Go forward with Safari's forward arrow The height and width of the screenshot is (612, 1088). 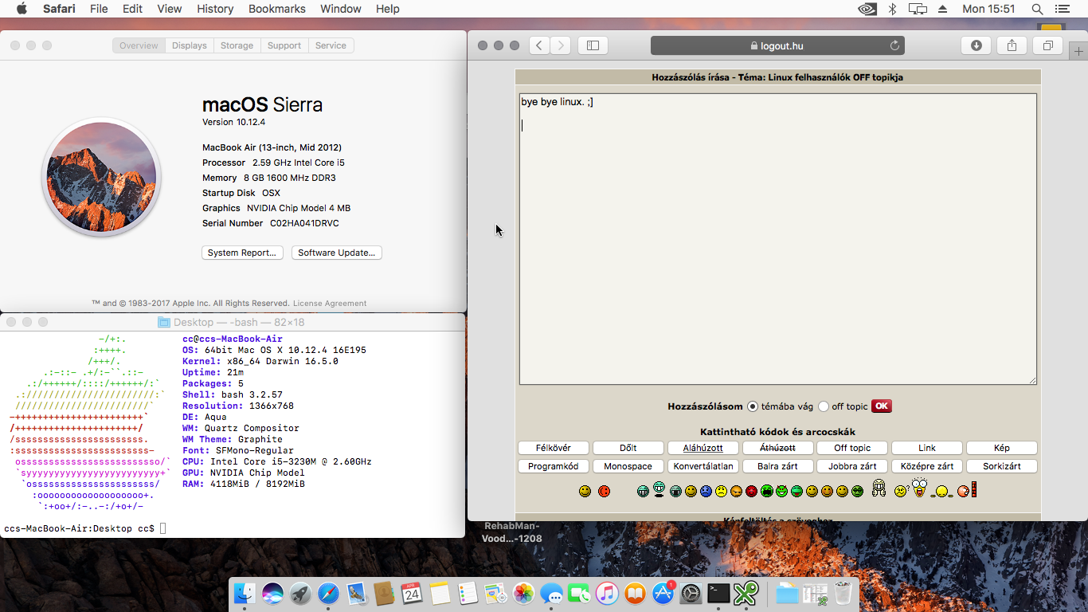561,45
